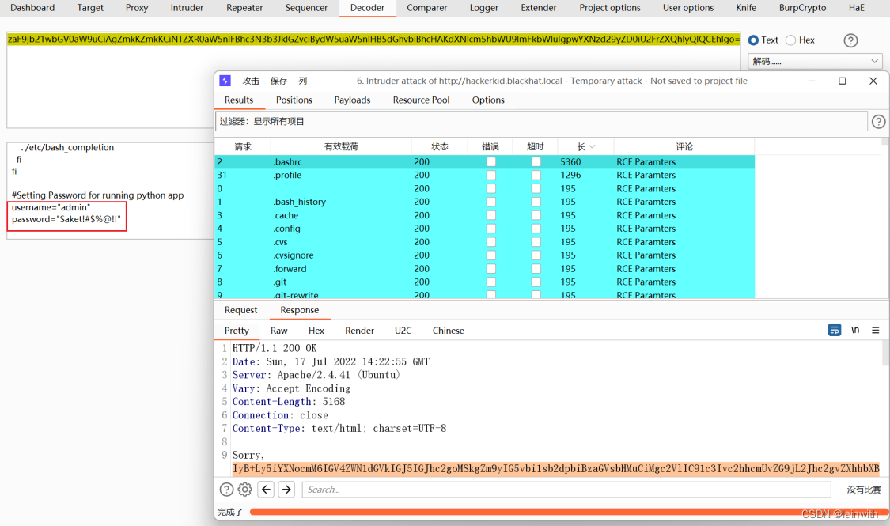
Task: Toggle timeout checkbox for .bashrc row
Action: (536, 161)
